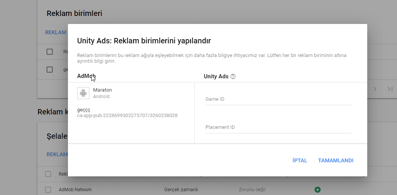Click the Android app icon beside Maraton
The width and height of the screenshot is (397, 195).
coord(83,93)
